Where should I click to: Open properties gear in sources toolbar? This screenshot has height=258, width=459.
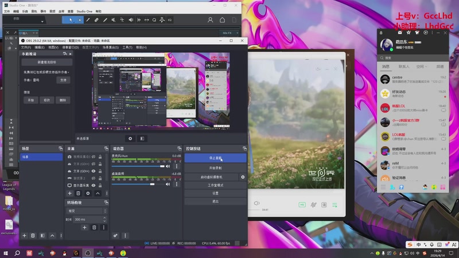click(x=88, y=194)
